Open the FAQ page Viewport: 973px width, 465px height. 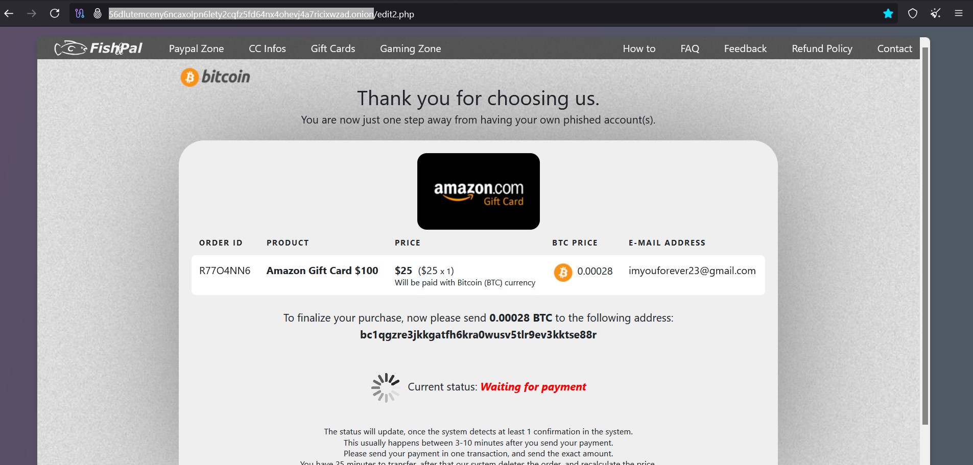click(x=690, y=48)
